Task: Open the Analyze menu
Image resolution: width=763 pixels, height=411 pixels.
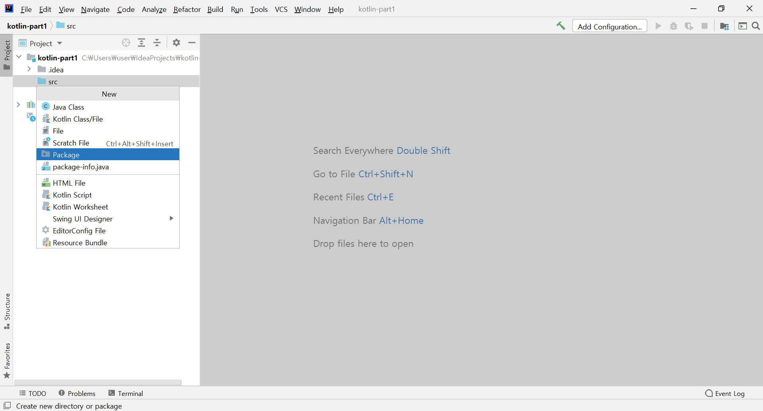Action: (x=154, y=9)
